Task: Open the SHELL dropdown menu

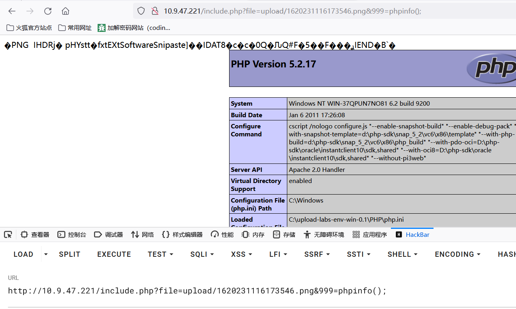Action: (402, 254)
